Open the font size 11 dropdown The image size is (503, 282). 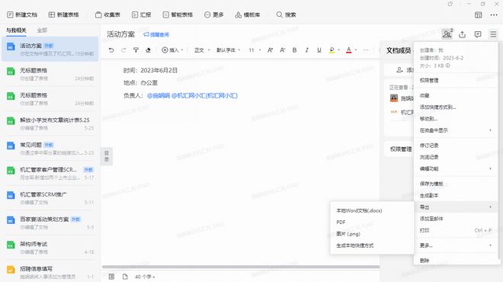(255, 50)
